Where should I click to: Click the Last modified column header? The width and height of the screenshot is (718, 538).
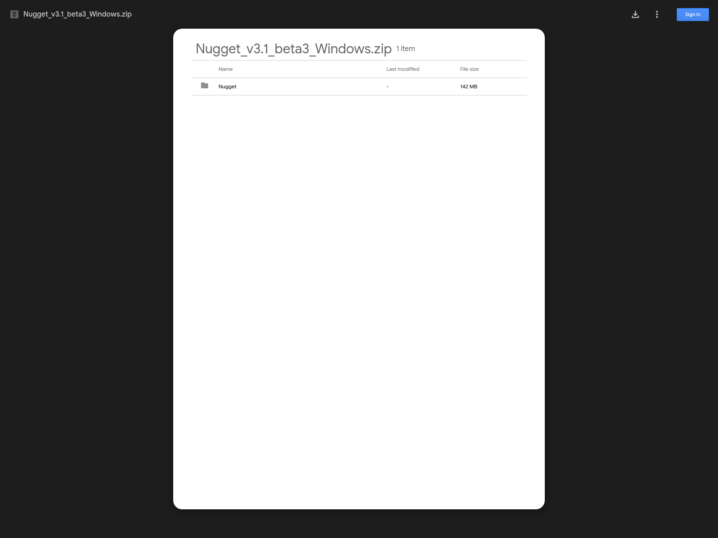[x=403, y=69]
